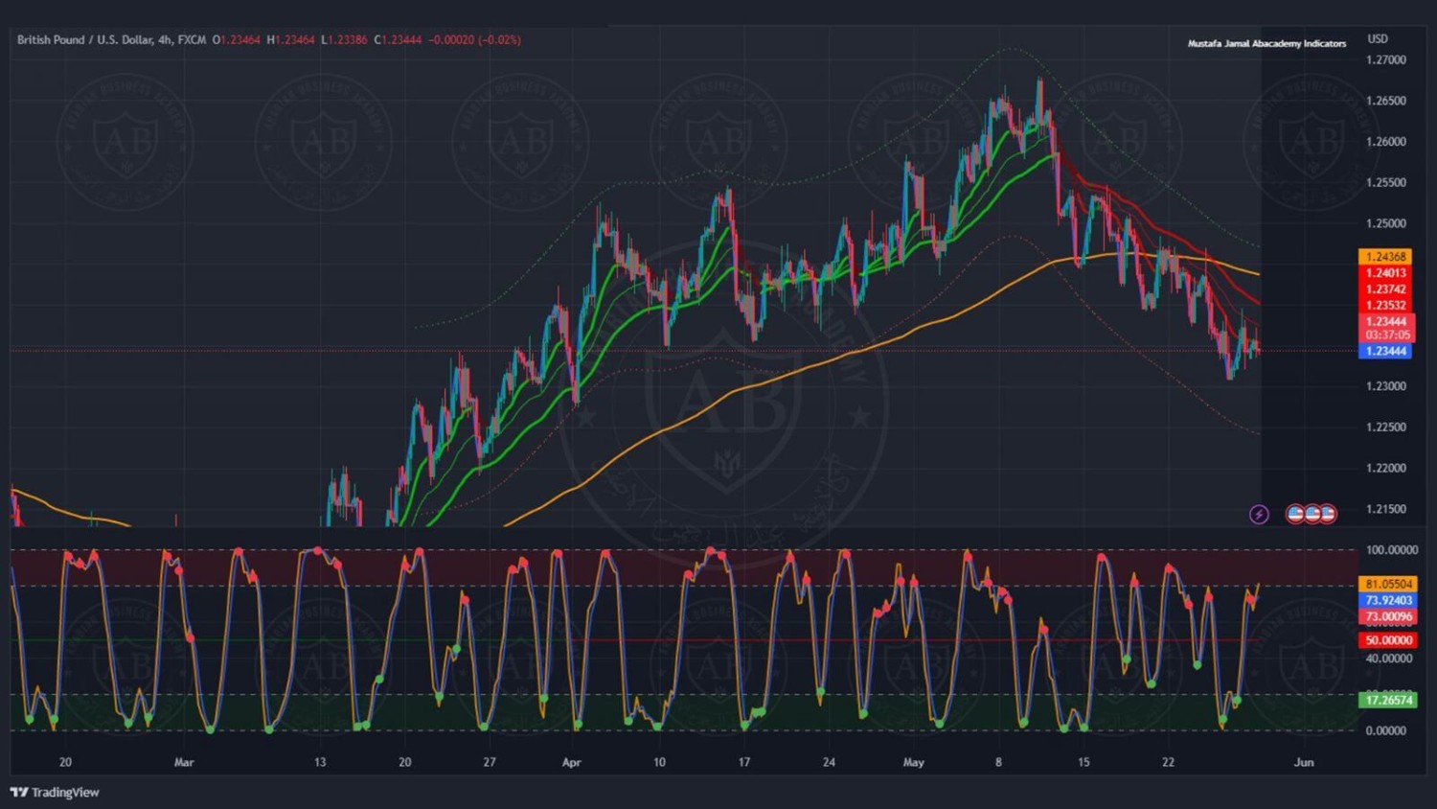Open the USD currency selector on price scale
Image resolution: width=1437 pixels, height=809 pixels.
(1378, 39)
